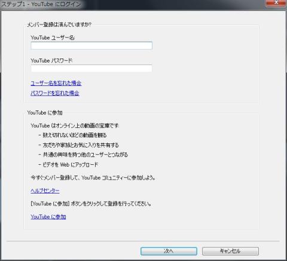Follow the YouTube に参加 link
This screenshot has height=261, width=287.
(x=48, y=217)
